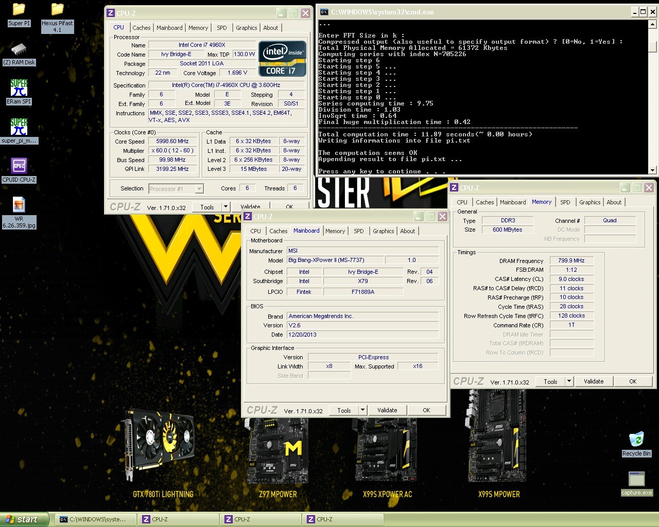
Task: Click Tools button in top-left CPU-Z window
Action: coord(207,207)
